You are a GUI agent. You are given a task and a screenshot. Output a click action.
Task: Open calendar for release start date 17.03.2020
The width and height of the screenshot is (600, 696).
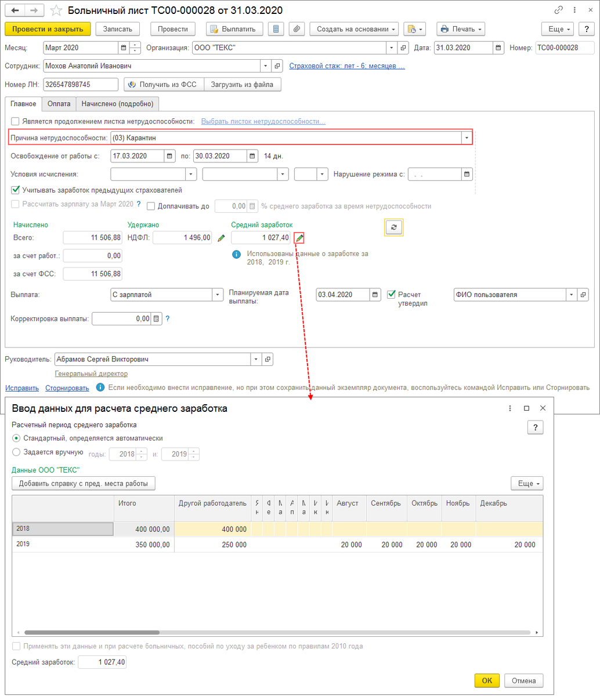(x=169, y=156)
